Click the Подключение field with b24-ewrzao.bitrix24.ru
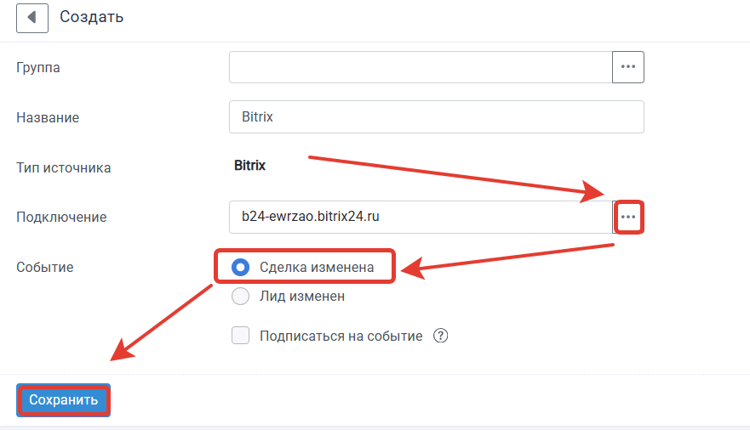 point(421,218)
